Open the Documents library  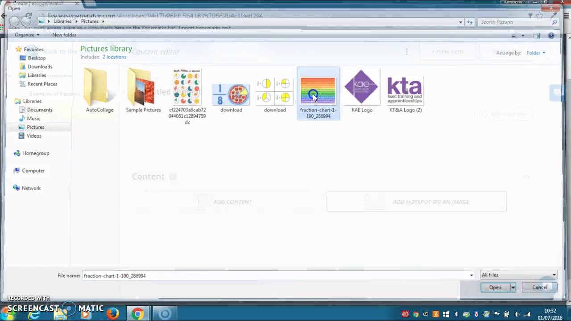(39, 110)
